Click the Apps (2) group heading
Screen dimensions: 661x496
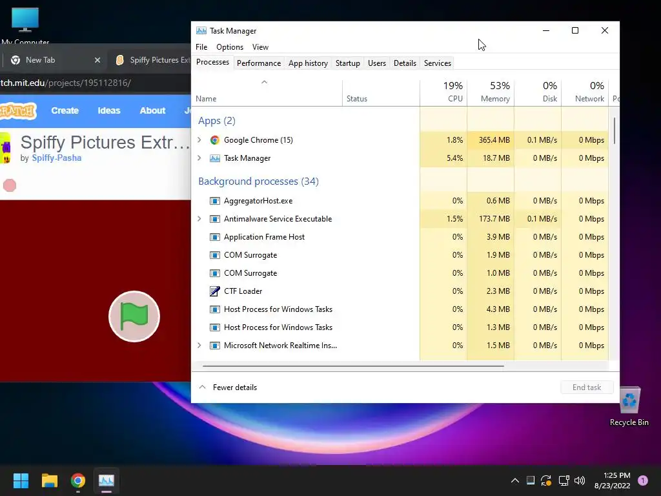pyautogui.click(x=217, y=121)
